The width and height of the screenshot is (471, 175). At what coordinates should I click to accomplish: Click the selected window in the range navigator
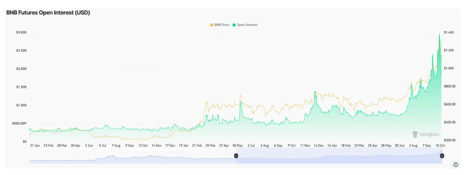(339, 156)
